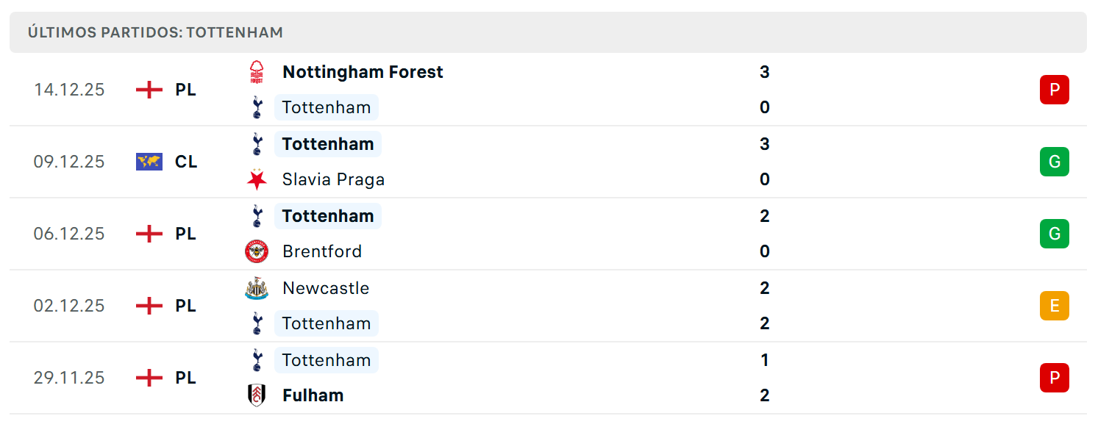Open the Newcastle team link
The width and height of the screenshot is (1098, 427).
326,288
